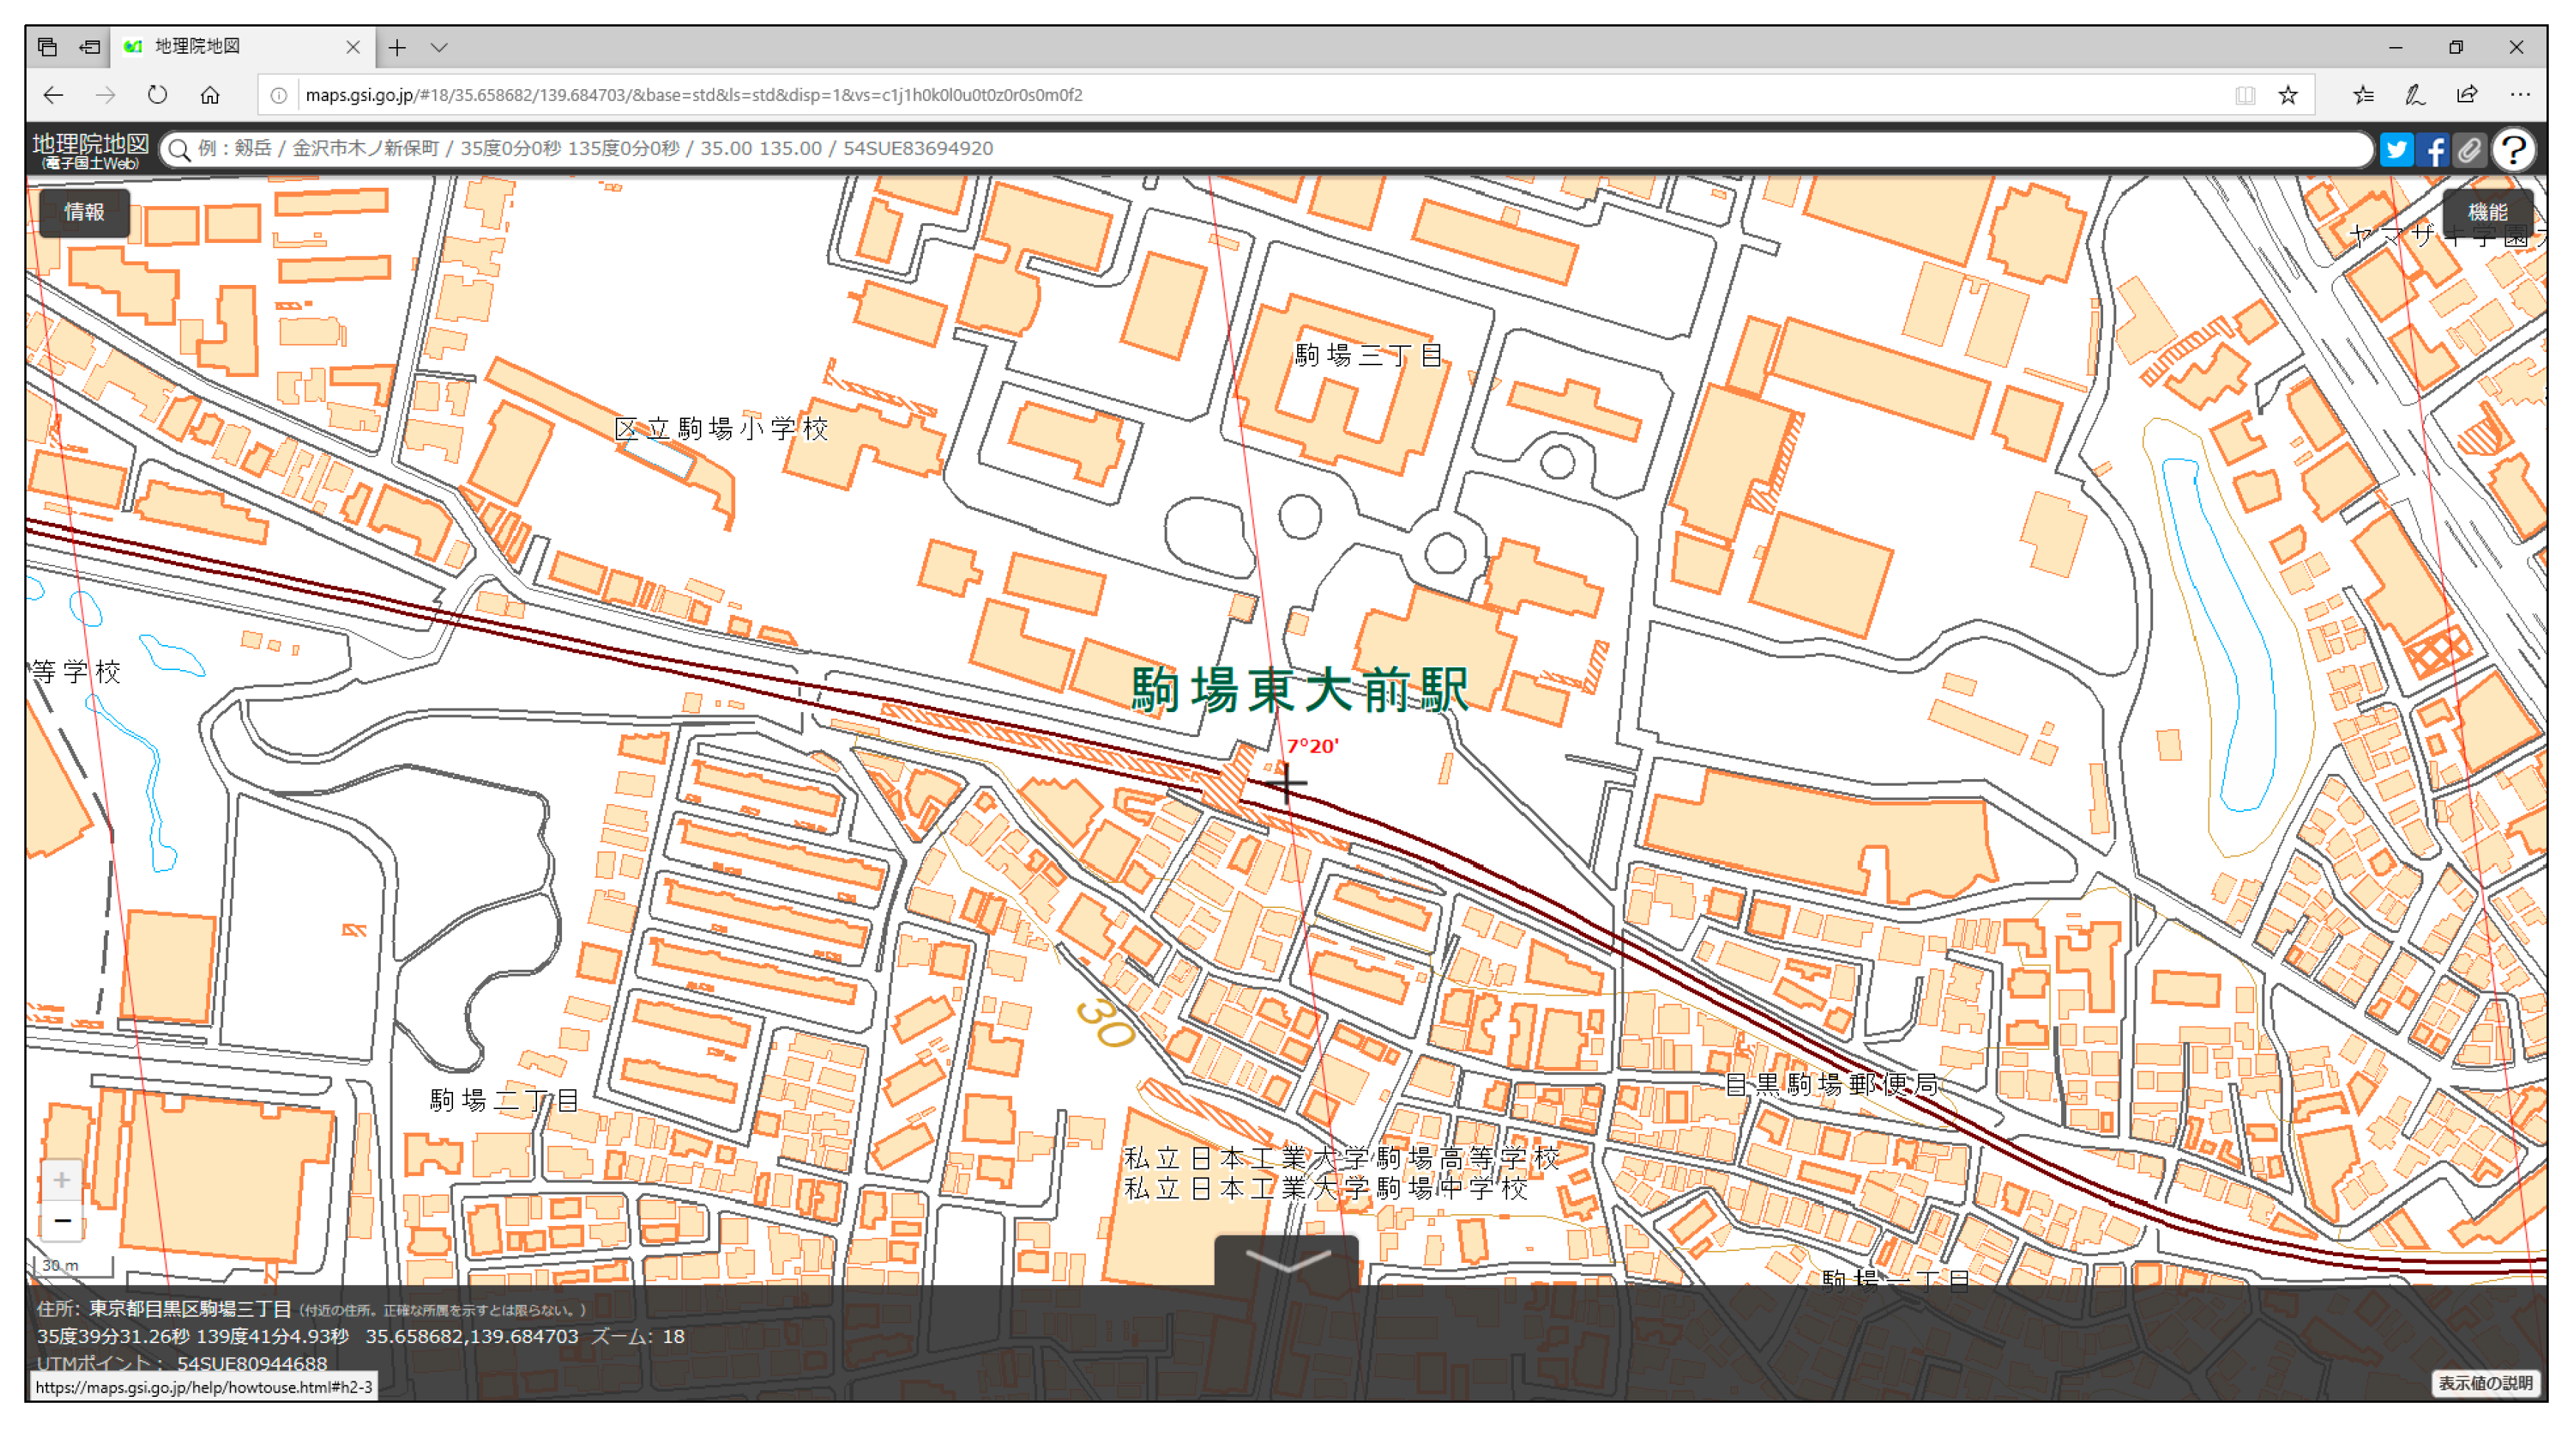Image resolution: width=2576 pixels, height=1430 pixels.
Task: Go forward in browser
Action: [105, 95]
